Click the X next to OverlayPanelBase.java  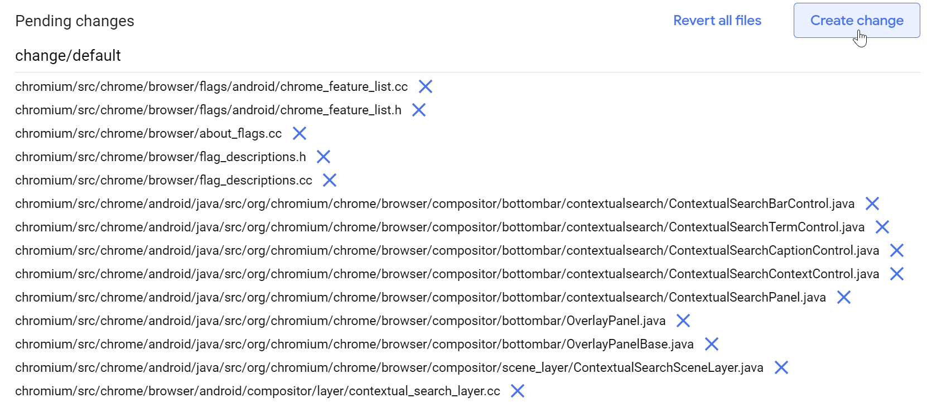point(712,344)
